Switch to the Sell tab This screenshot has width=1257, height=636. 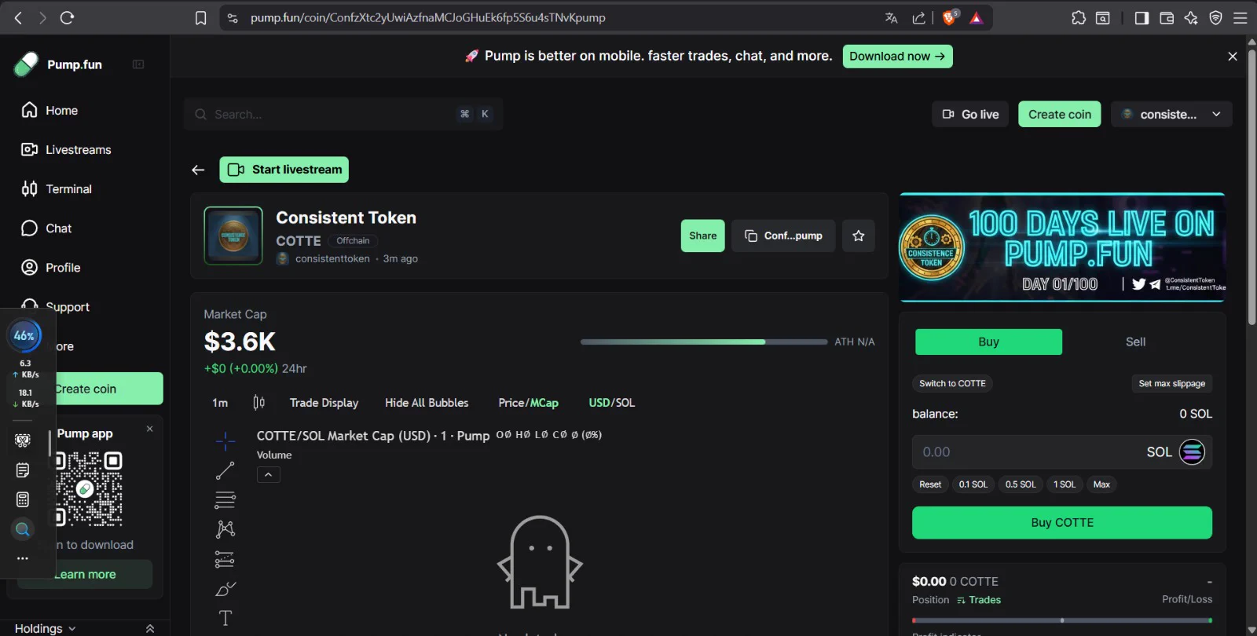(1135, 342)
